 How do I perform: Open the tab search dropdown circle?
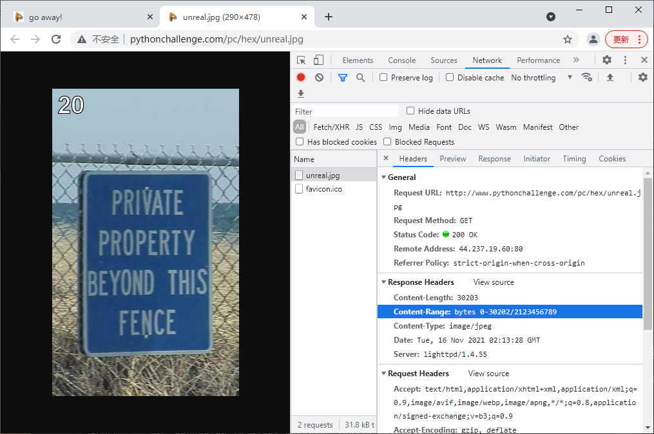click(551, 17)
